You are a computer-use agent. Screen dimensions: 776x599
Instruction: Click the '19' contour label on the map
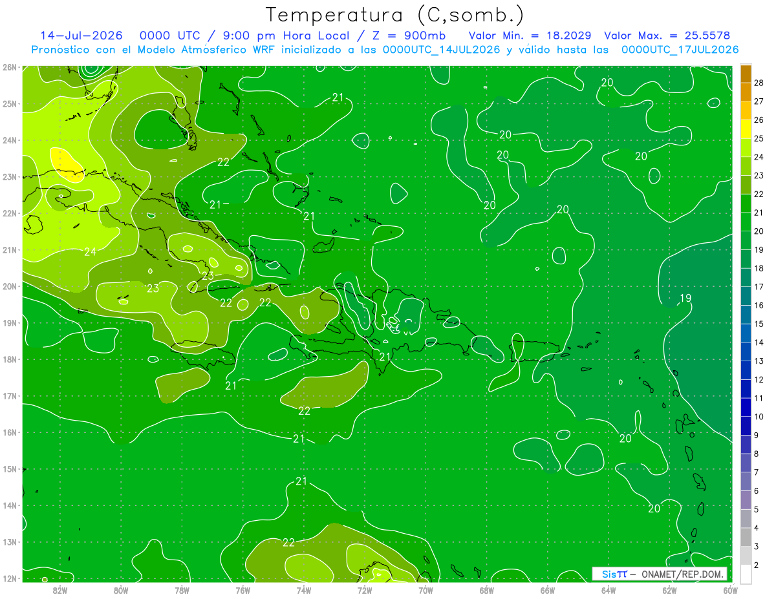click(x=685, y=298)
